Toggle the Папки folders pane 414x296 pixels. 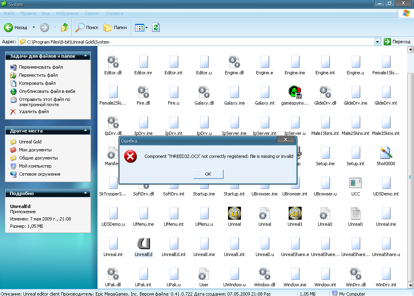(115, 27)
